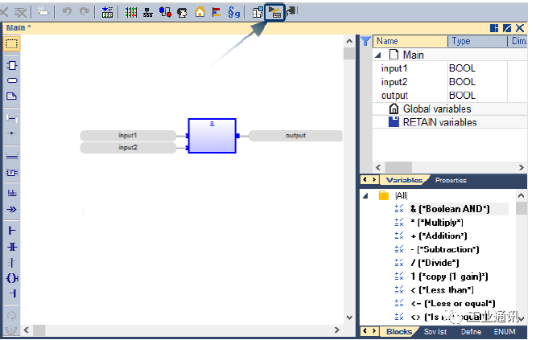Open the fieldbus configuration icon with colored columns
The height and width of the screenshot is (340, 536).
pos(130,13)
